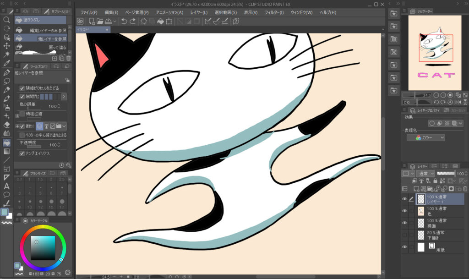The height and width of the screenshot is (279, 469).
Task: Select the Eyedropper tool
Action: pos(6,63)
